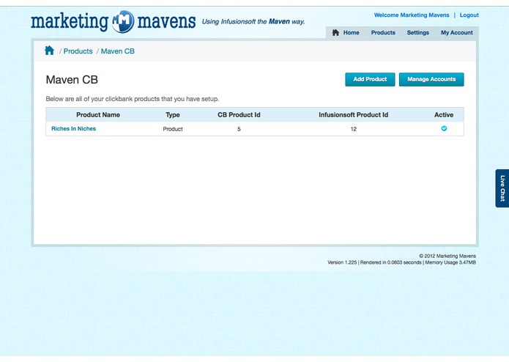Click the Marketing Mavens logo
This screenshot has height=362, width=509.
(x=114, y=21)
